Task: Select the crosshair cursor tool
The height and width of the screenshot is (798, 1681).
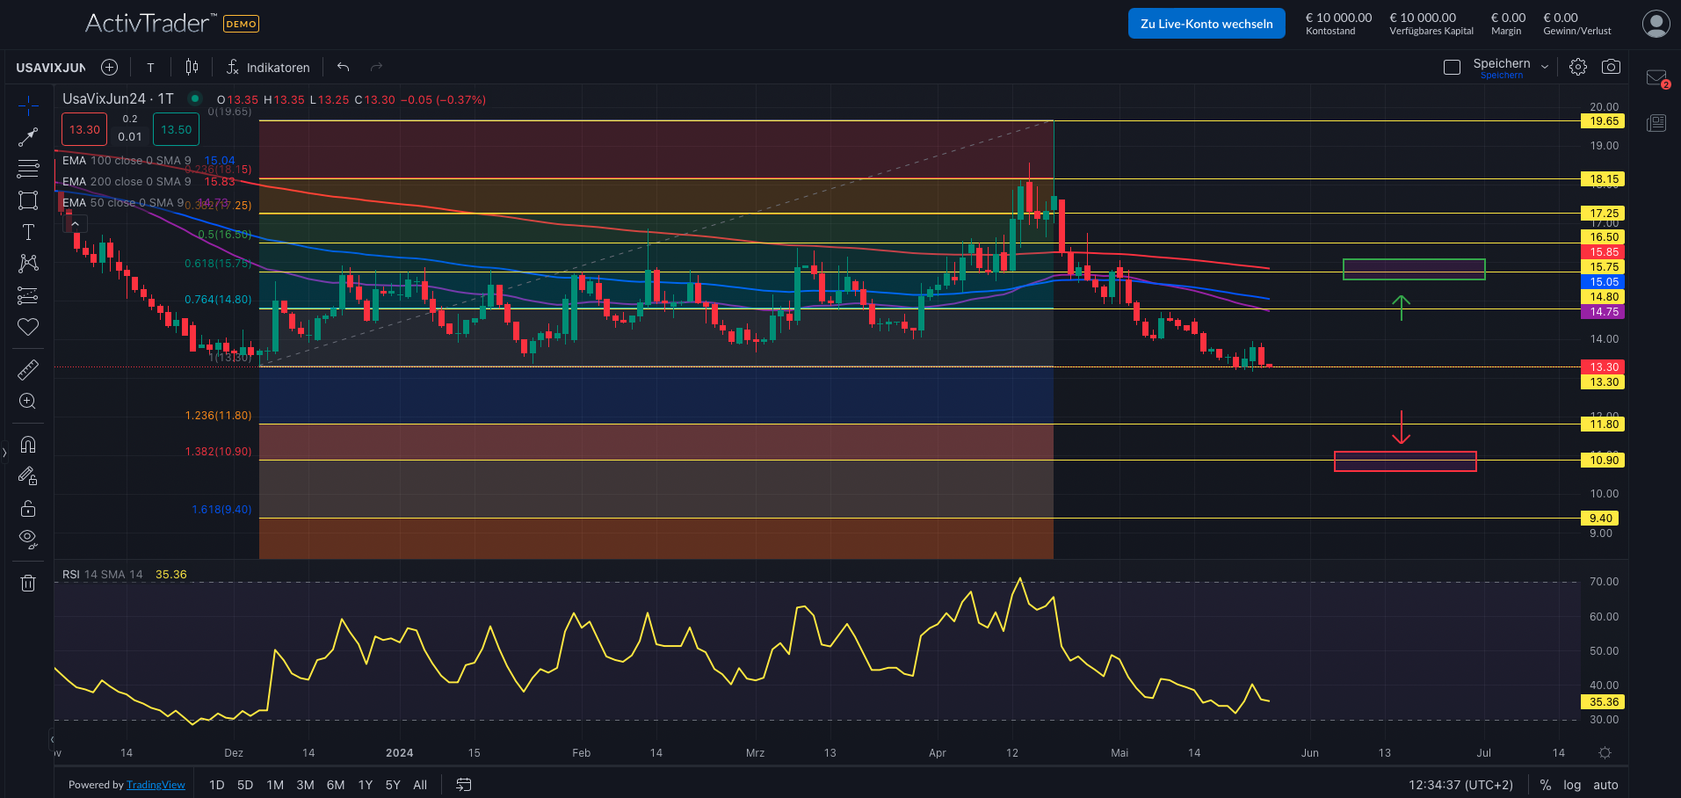Action: [28, 106]
